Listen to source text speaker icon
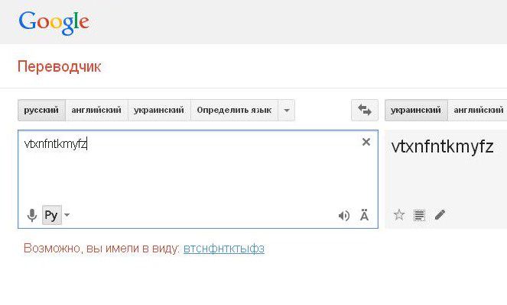Screen dimensions: 507x305 344,216
